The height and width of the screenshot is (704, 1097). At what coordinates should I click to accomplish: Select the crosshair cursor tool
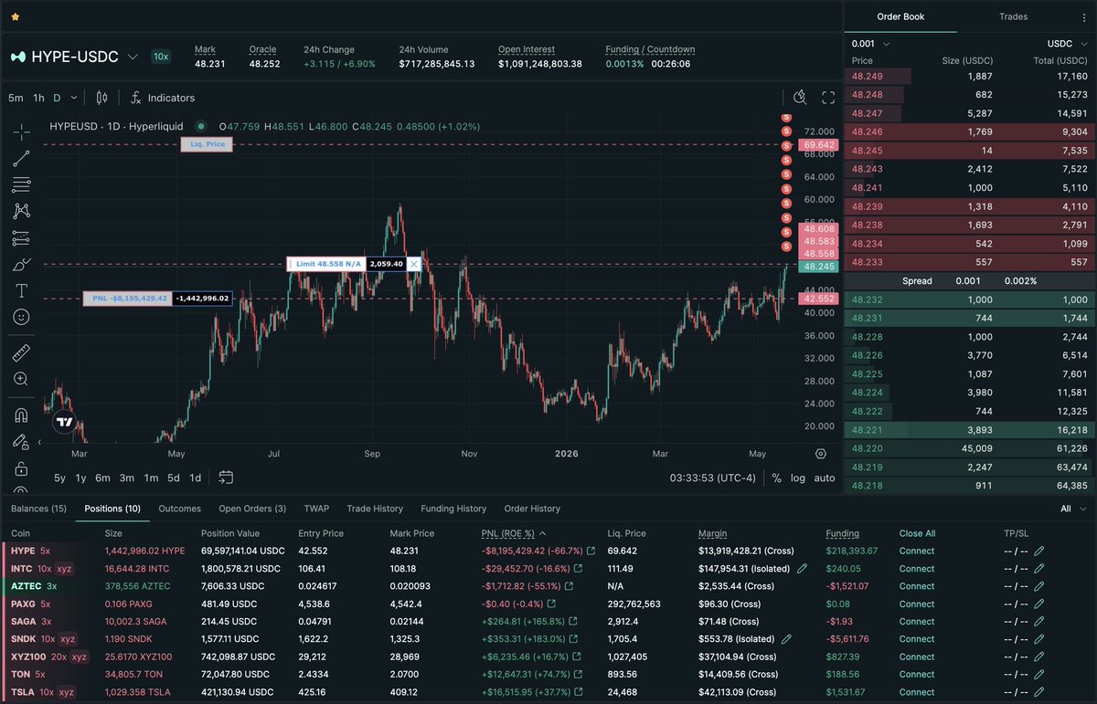coord(21,132)
